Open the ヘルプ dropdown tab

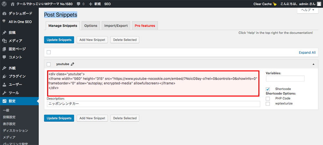(x=308, y=10)
